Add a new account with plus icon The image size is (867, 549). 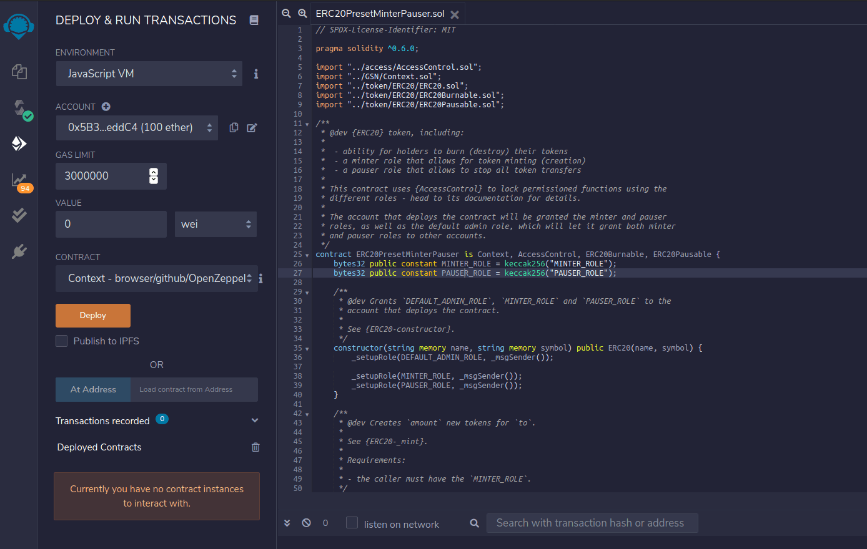[106, 107]
